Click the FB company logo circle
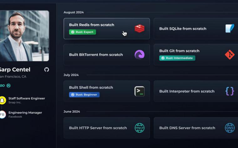Viewport: 238px width, 148px height. [3, 114]
